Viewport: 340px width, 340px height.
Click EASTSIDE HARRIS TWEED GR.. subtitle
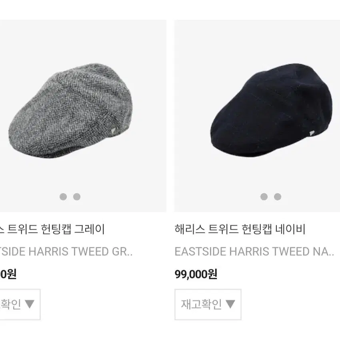[66, 252]
